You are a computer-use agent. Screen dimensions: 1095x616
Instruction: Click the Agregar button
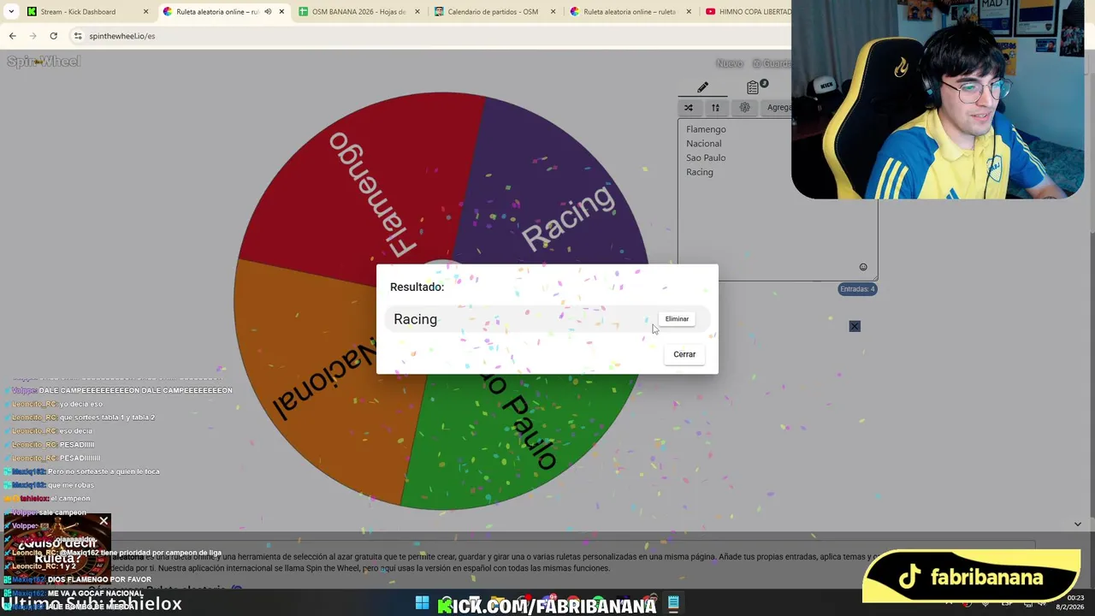pyautogui.click(x=778, y=108)
